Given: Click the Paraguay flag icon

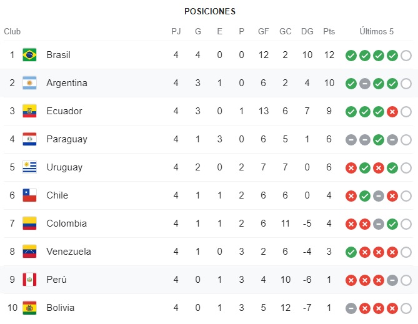Looking at the screenshot, I should tap(29, 139).
